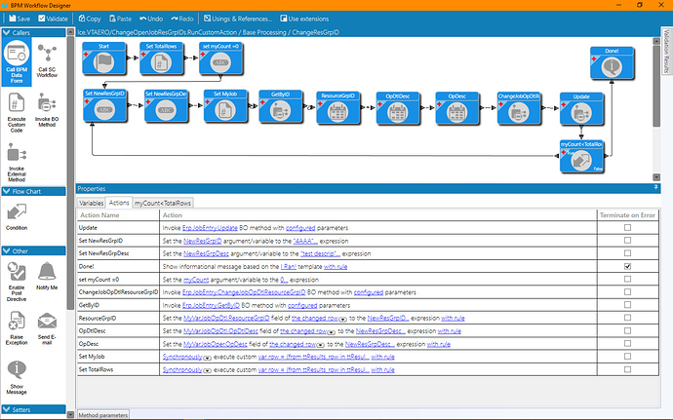Enable Terminate on Error for set myCount =0

click(627, 280)
